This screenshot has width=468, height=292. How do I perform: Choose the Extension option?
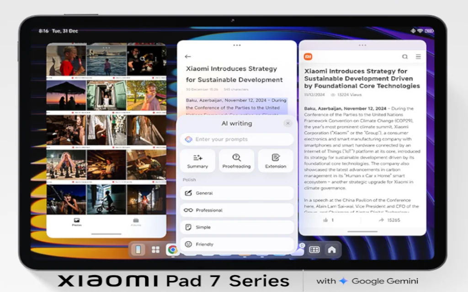(x=276, y=161)
